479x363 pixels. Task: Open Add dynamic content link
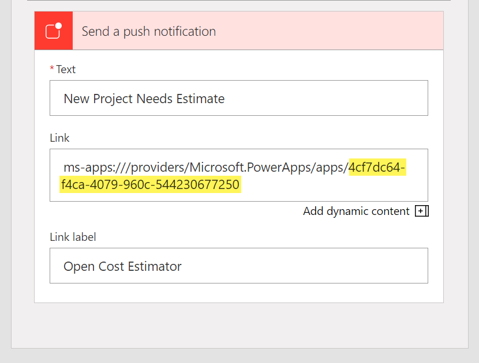click(356, 211)
